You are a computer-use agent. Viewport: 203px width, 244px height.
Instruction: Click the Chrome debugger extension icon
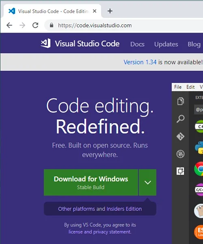[199, 169]
